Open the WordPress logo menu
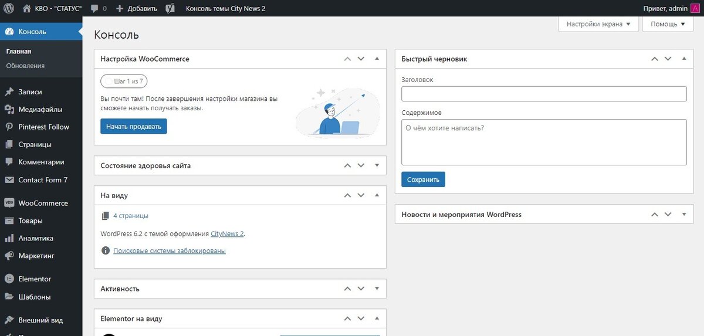This screenshot has width=704, height=336. coord(9,8)
